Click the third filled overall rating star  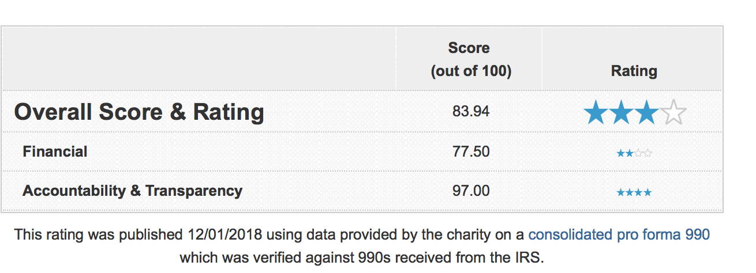[647, 112]
